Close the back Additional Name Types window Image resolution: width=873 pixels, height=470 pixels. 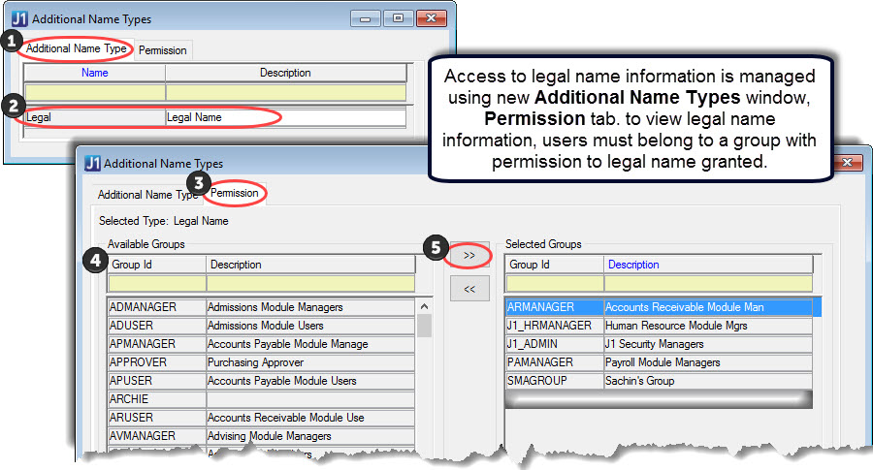[431, 19]
